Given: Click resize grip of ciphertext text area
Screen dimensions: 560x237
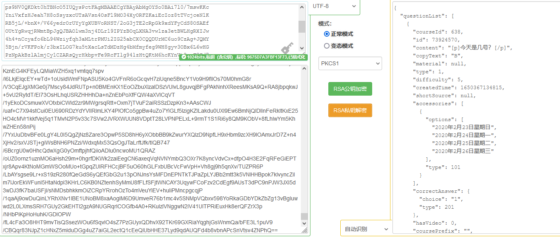Looking at the screenshot, I should pos(304,231).
